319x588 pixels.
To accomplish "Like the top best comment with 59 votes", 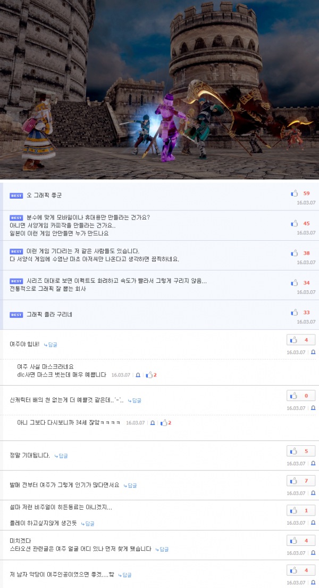I will pyautogui.click(x=295, y=193).
